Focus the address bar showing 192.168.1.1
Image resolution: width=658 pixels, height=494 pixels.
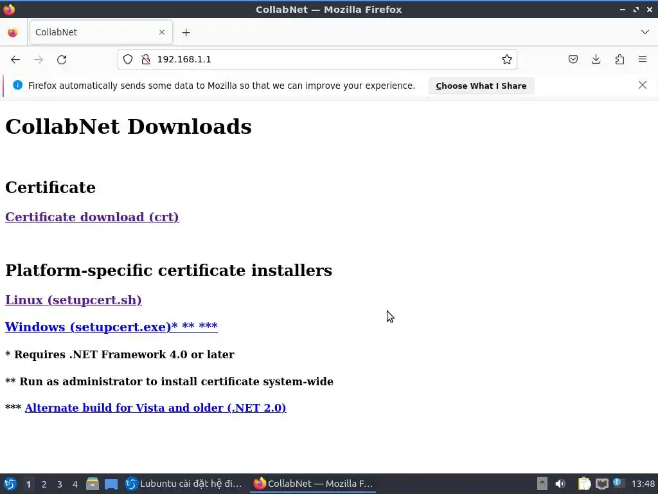pyautogui.click(x=317, y=59)
